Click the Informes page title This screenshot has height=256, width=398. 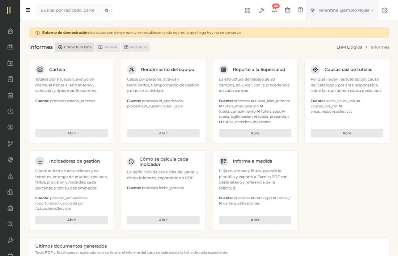[x=41, y=47]
